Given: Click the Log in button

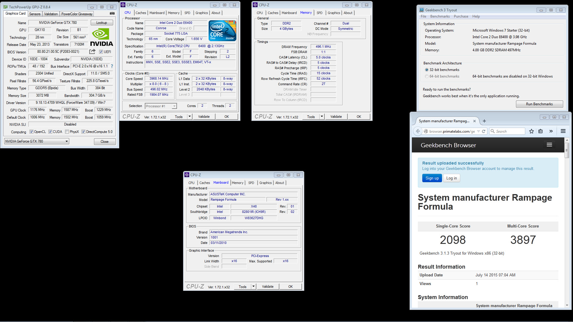Looking at the screenshot, I should click(x=452, y=178).
